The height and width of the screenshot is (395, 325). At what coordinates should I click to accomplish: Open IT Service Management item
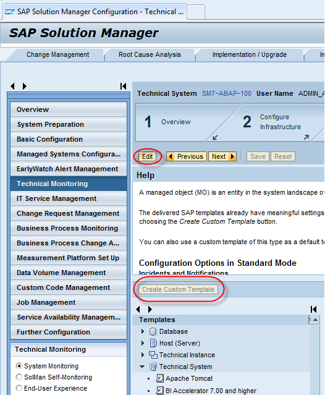pyautogui.click(x=69, y=198)
